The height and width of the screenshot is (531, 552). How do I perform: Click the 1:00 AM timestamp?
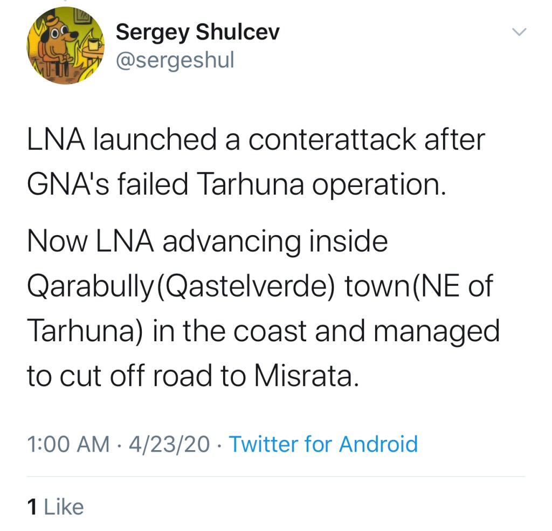[x=67, y=444]
